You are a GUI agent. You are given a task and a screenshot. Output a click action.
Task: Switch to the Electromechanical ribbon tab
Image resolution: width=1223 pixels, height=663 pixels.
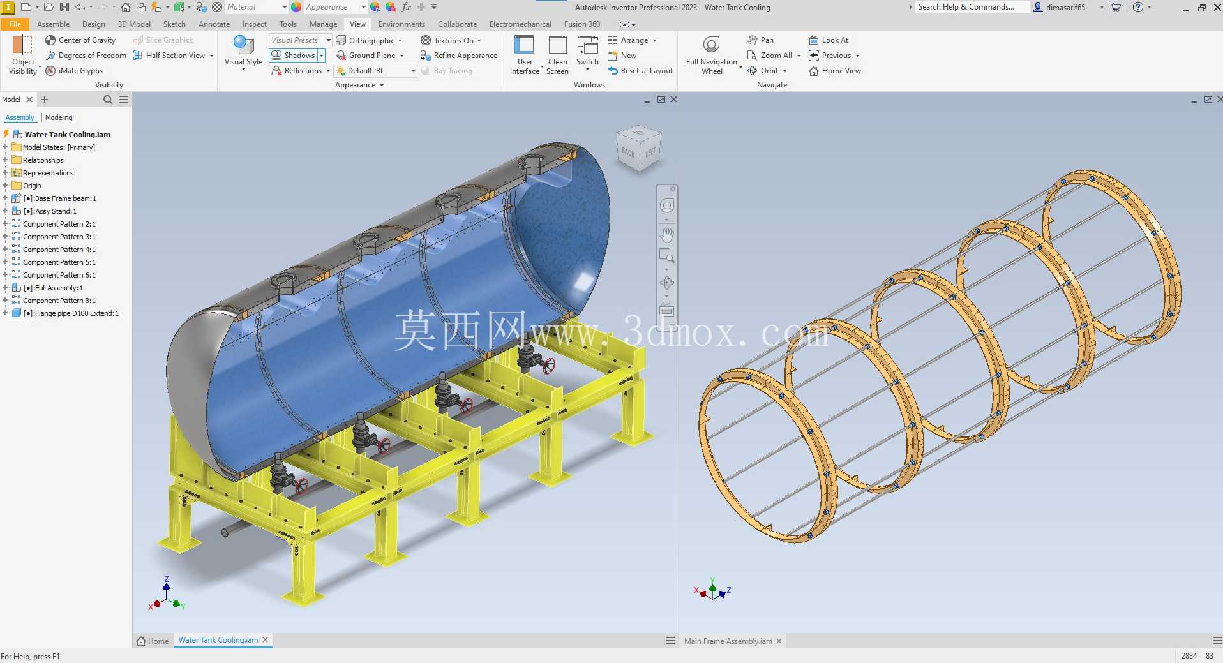click(x=520, y=24)
